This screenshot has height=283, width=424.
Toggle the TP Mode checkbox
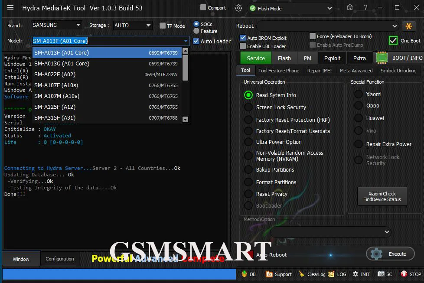coord(162,26)
